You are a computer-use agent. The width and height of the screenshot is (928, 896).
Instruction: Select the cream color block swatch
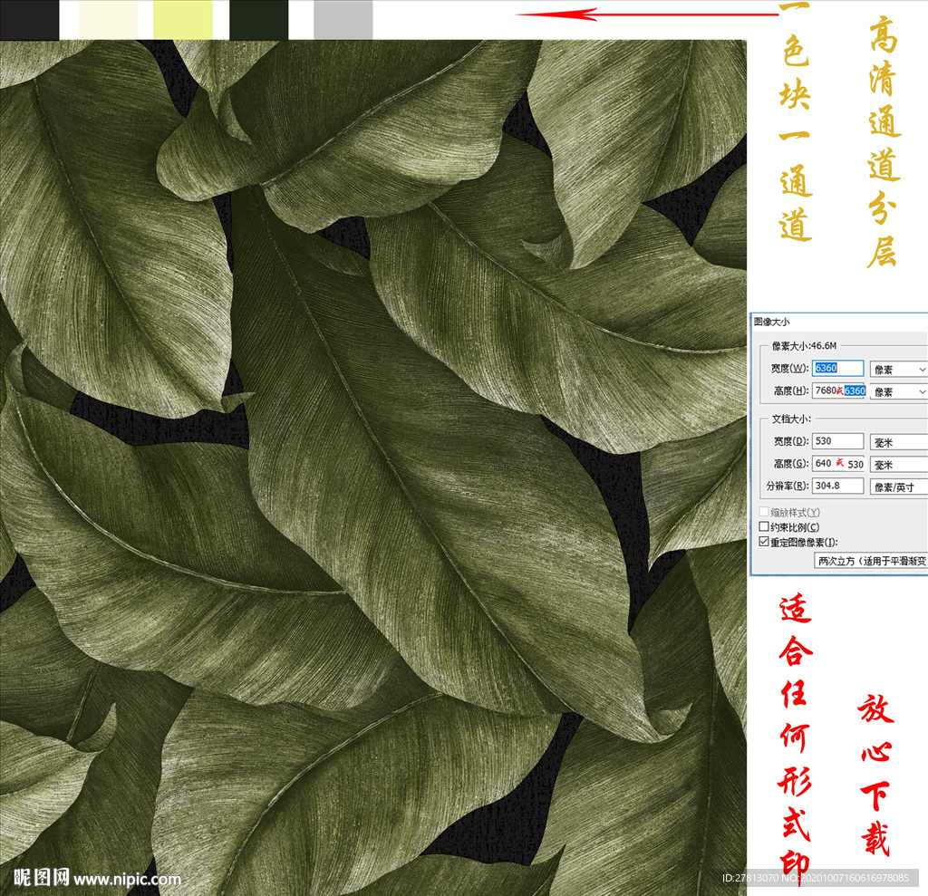click(x=108, y=19)
